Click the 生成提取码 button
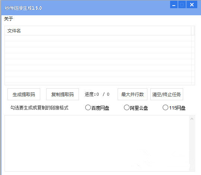The image size is (201, 175). 24,94
